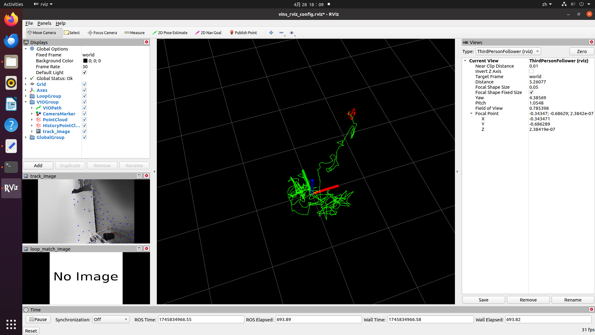Open the File menu
Viewport: 595px width, 335px height.
click(29, 23)
